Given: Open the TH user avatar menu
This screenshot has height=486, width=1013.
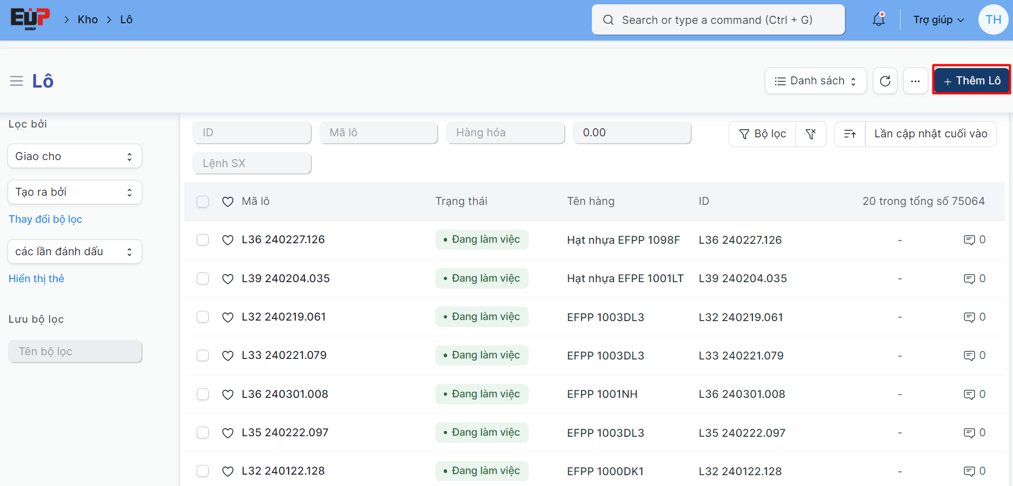Looking at the screenshot, I should 993,20.
